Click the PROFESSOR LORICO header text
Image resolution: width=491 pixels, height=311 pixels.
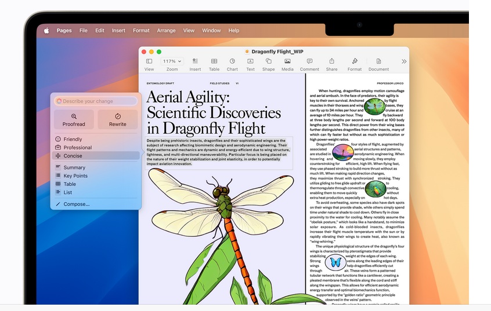pos(390,83)
